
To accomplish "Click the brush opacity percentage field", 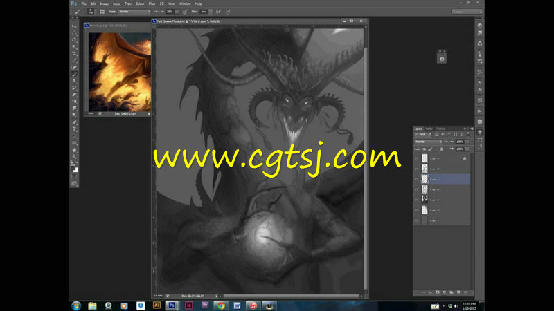I will 170,12.
